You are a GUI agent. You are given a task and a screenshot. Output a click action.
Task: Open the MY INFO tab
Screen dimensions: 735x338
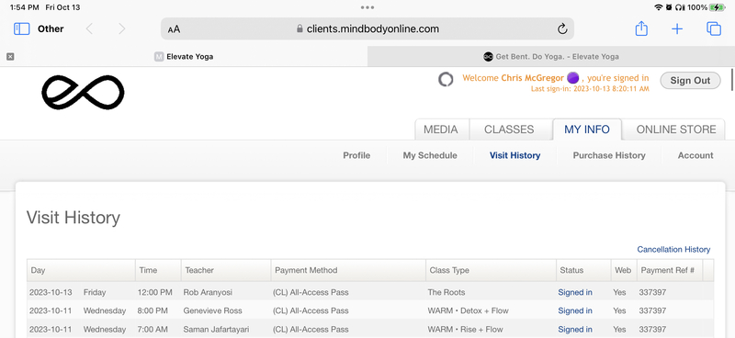click(x=587, y=130)
